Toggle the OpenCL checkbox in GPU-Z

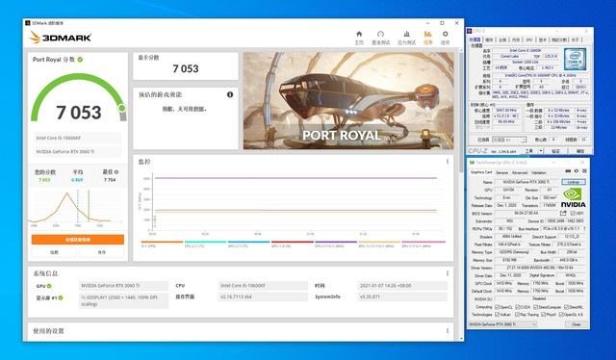pyautogui.click(x=497, y=307)
